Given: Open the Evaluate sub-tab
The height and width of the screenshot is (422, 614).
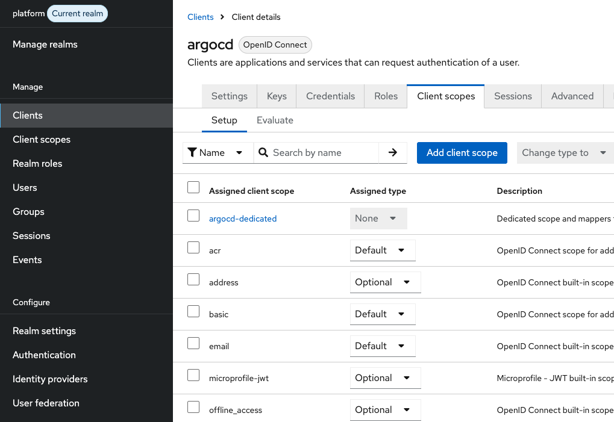Looking at the screenshot, I should (275, 120).
